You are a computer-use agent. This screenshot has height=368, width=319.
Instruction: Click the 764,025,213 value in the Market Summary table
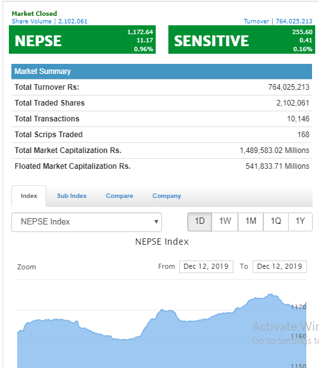pyautogui.click(x=289, y=87)
